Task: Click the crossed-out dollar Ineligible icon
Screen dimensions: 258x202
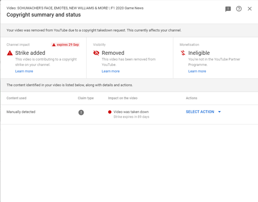Action: (183, 53)
